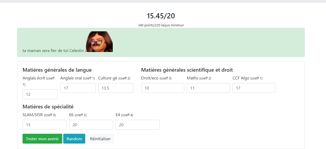Click the 15.45/20 average score heading
Viewport: 326px width, 149px height.
(161, 16)
